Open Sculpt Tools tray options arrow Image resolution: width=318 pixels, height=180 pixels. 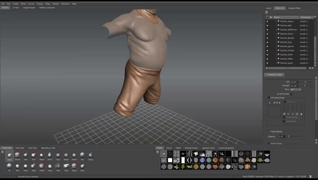pos(3,152)
